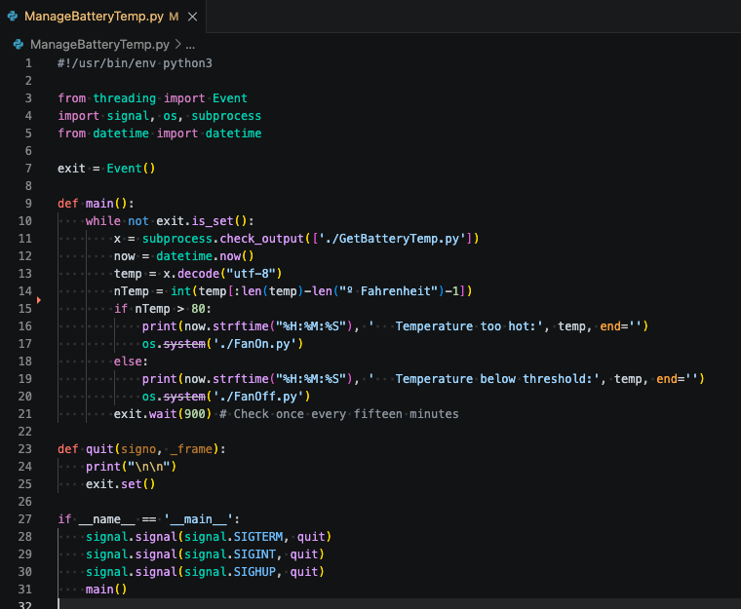The image size is (741, 609).
Task: Click the strikethrough 'system' on line 20
Action: (x=184, y=397)
